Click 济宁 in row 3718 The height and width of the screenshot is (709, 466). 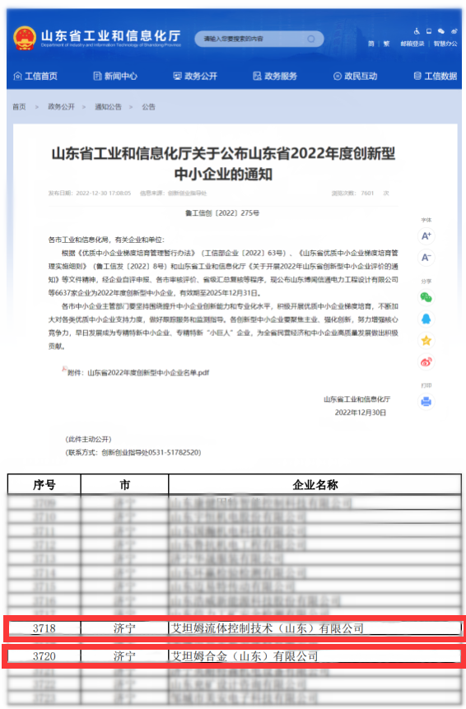click(x=124, y=628)
